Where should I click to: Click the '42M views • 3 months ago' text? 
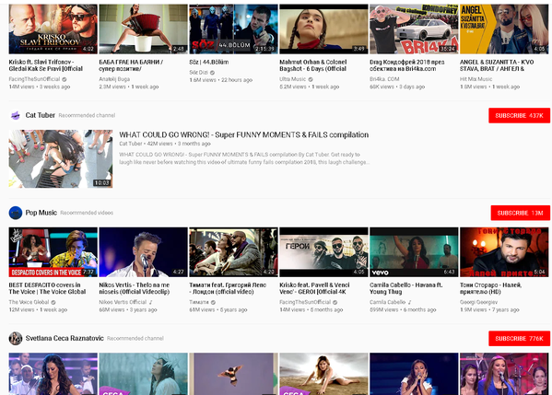(x=179, y=144)
